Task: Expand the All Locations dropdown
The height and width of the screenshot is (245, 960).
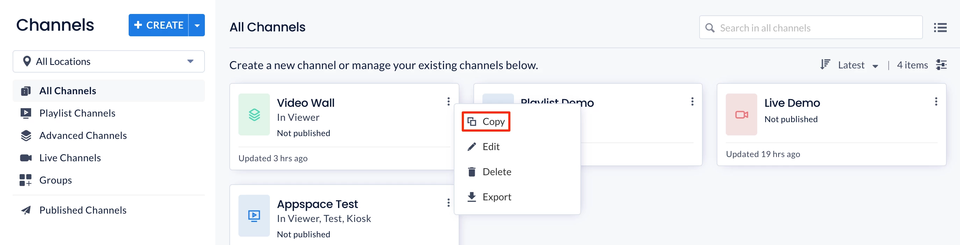Action: 108,61
